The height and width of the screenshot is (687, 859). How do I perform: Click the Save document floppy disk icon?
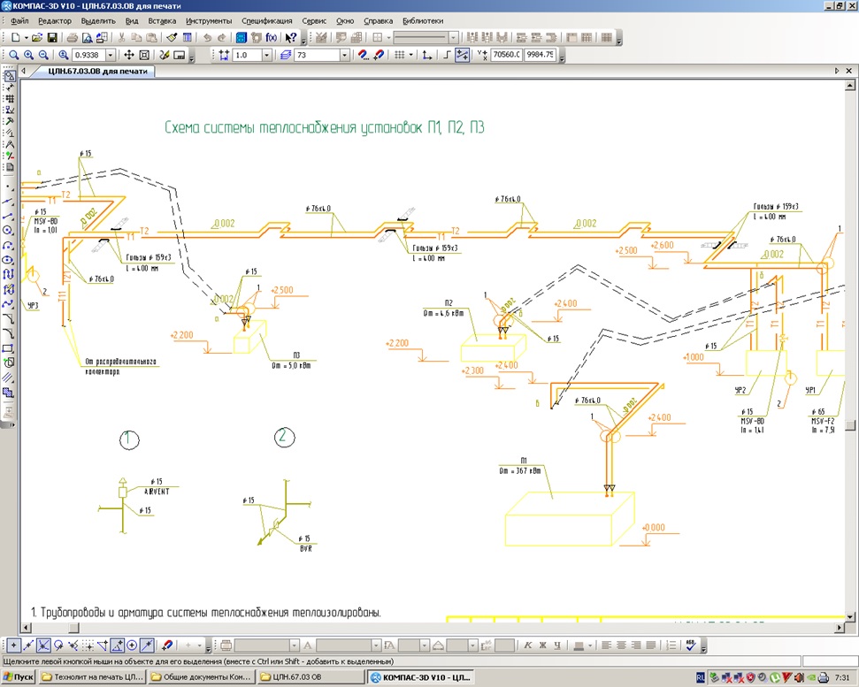(x=52, y=38)
